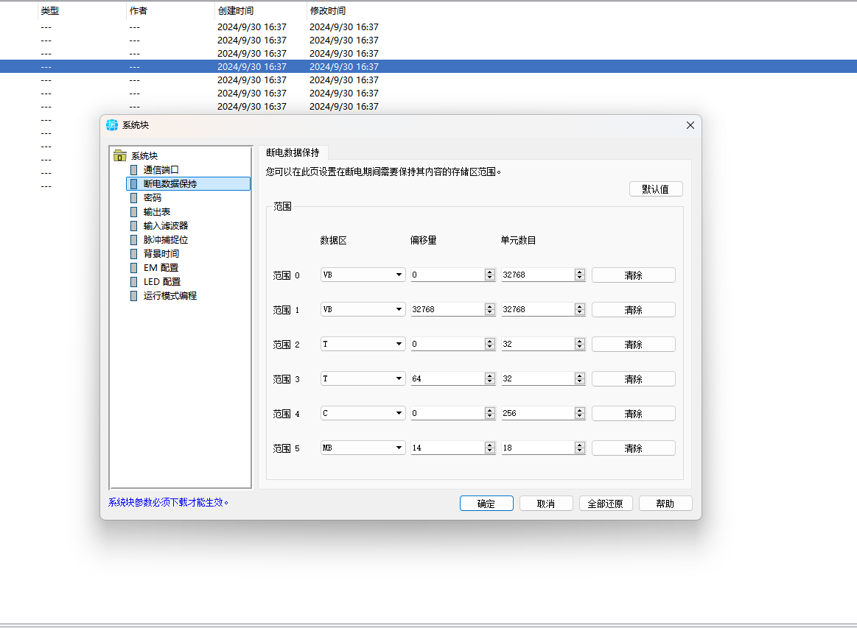Click the page icon beside EM 配置

click(x=134, y=267)
